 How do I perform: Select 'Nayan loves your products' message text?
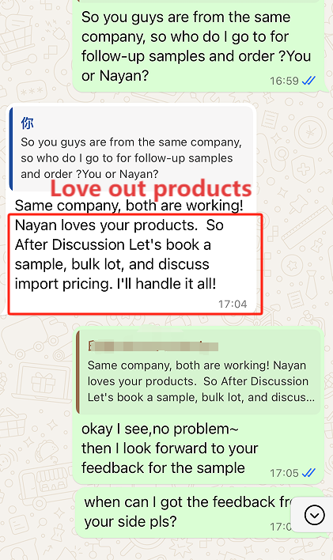click(119, 254)
